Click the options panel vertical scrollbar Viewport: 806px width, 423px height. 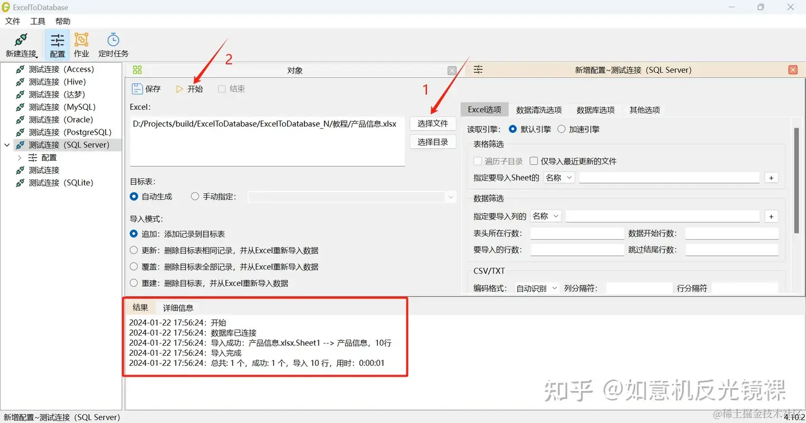coord(796,180)
